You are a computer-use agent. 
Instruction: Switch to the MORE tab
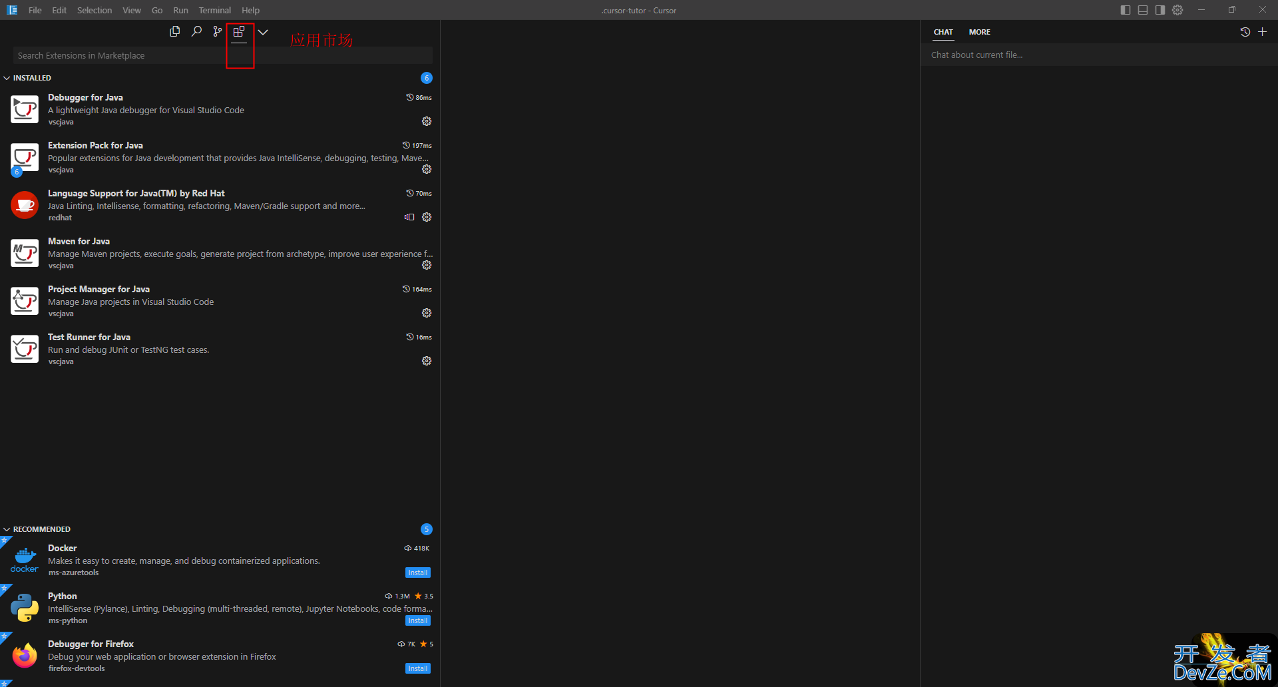pos(979,32)
